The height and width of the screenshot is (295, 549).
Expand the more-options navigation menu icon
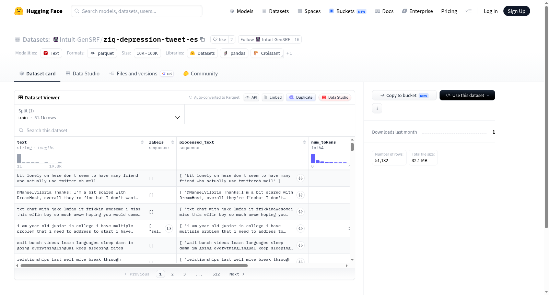tap(468, 11)
